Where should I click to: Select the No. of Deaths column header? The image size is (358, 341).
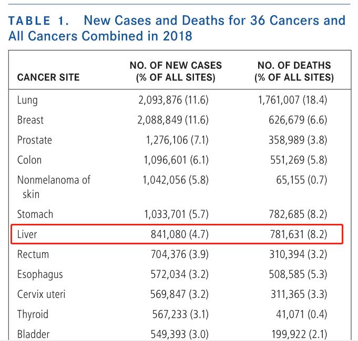294,72
